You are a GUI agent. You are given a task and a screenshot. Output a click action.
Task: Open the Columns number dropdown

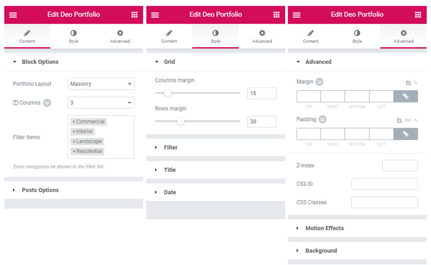101,103
